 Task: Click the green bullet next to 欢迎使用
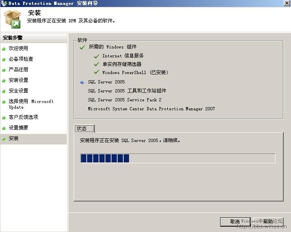pos(4,49)
